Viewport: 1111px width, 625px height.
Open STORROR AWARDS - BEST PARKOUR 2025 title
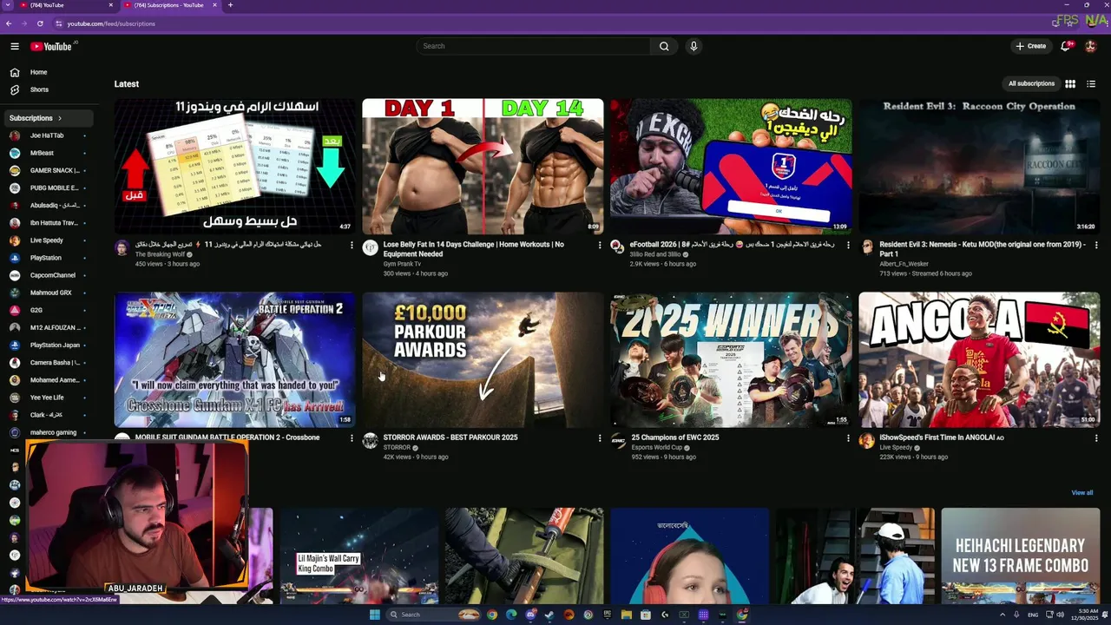pos(450,437)
